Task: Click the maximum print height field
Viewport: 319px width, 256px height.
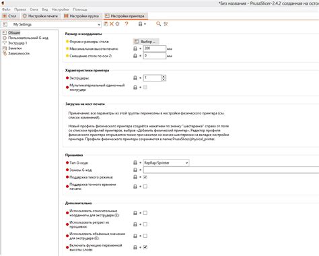Action: coord(155,49)
